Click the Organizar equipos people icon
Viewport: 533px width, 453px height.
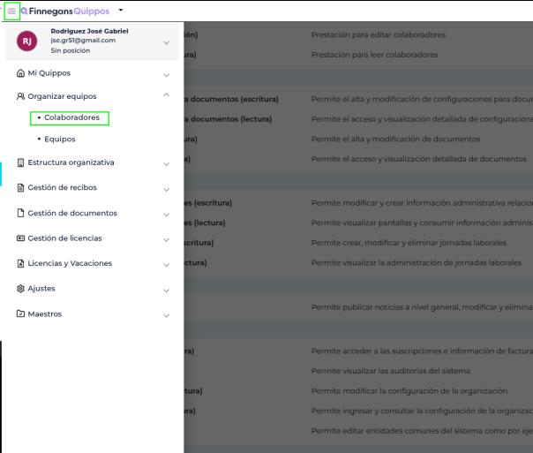[x=20, y=96]
